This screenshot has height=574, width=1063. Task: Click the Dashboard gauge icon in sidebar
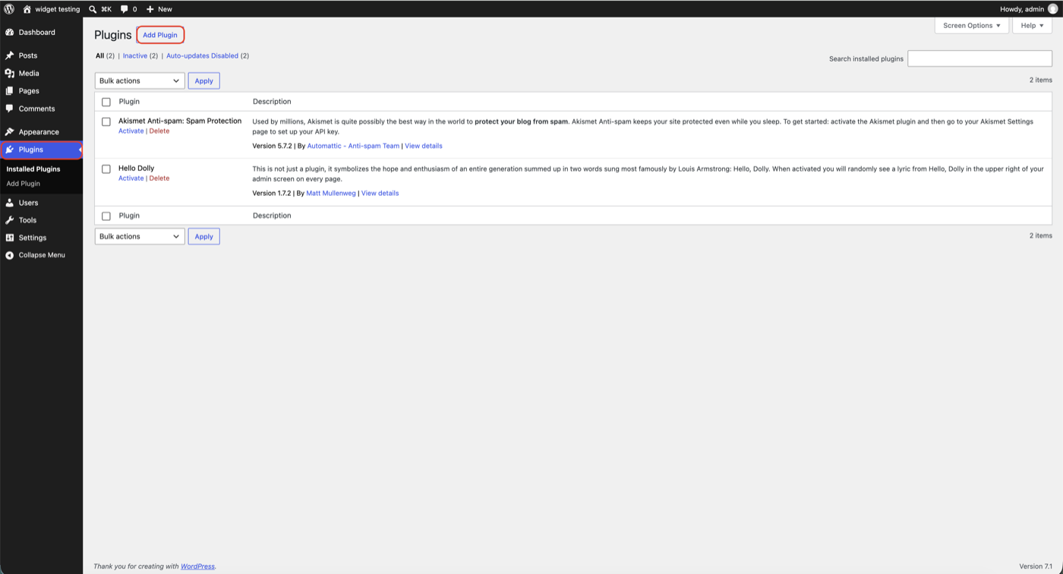click(x=10, y=33)
